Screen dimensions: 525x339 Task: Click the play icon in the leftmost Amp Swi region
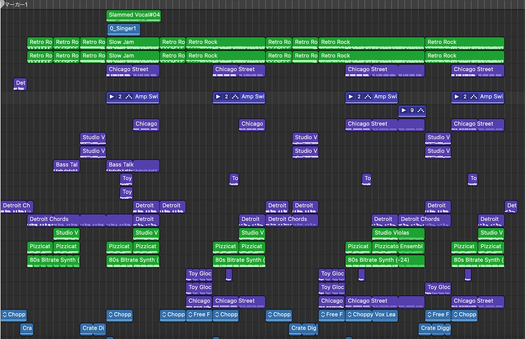112,96
